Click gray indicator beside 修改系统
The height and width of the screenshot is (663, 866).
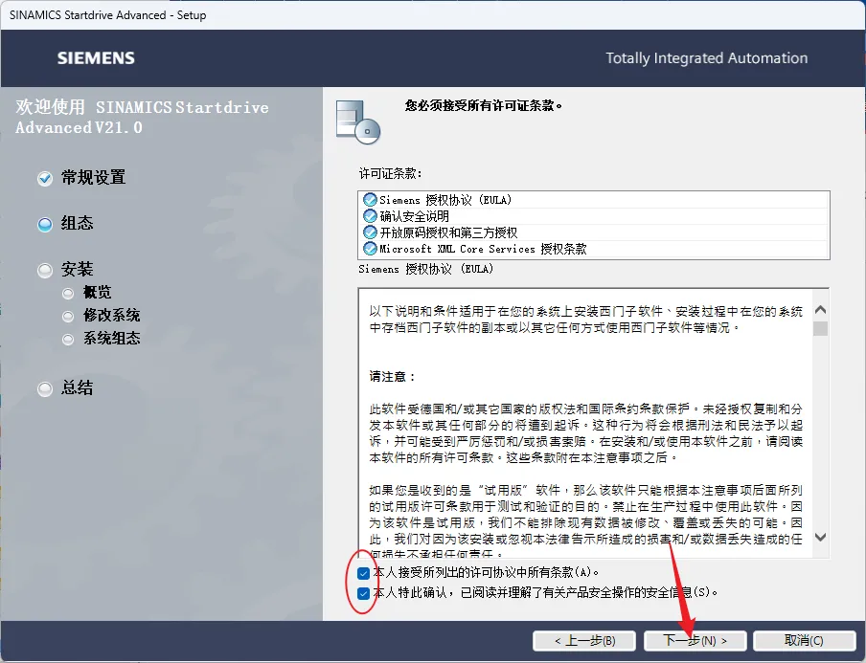pos(68,316)
